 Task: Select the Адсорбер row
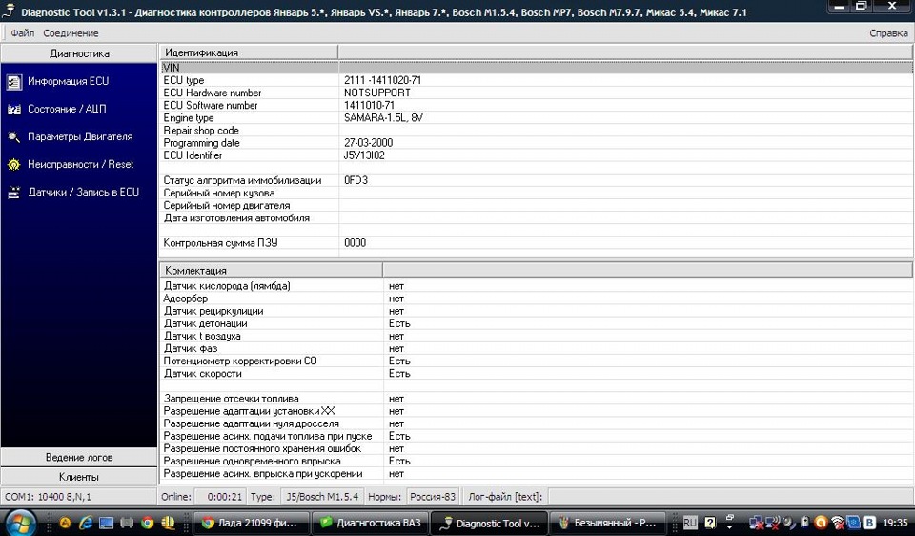(x=537, y=299)
